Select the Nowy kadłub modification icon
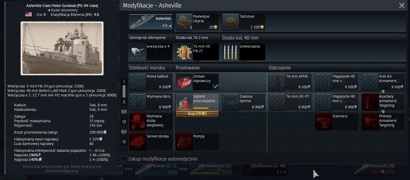Screen dimensions: 410x180 coord(138,82)
